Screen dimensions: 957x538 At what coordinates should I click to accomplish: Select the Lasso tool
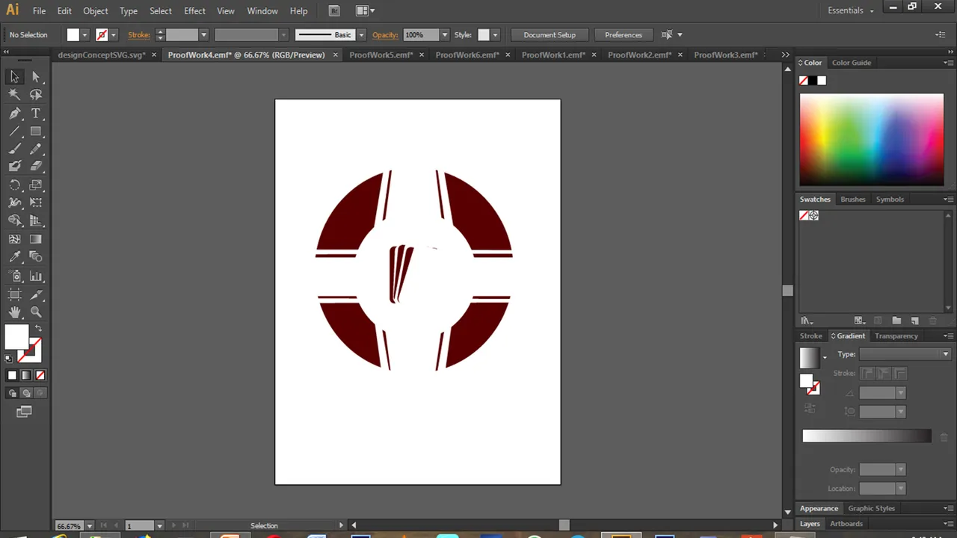pos(35,95)
